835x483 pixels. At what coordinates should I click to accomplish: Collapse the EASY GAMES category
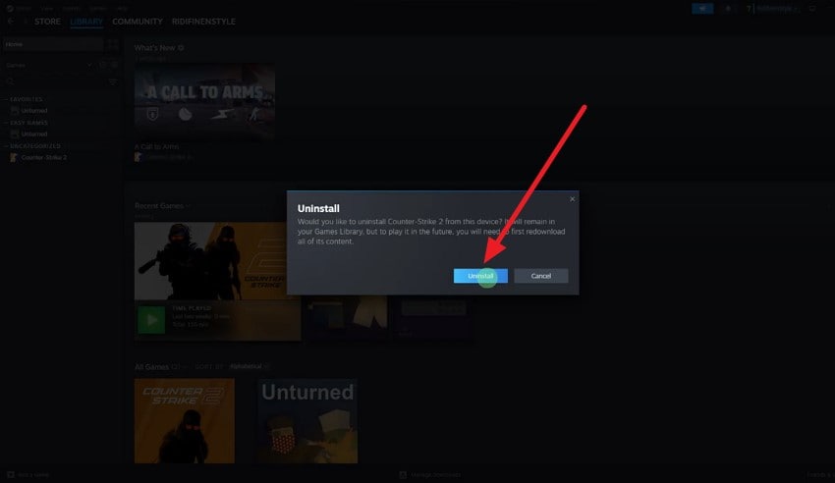(x=27, y=123)
